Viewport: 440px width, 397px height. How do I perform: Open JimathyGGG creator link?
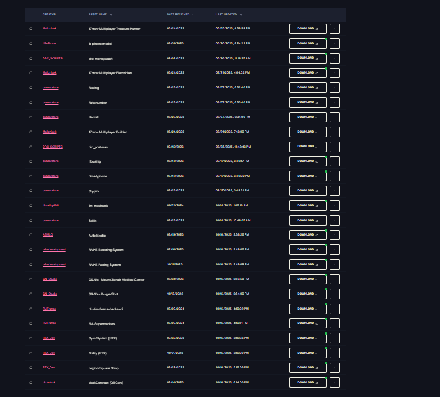coord(50,205)
